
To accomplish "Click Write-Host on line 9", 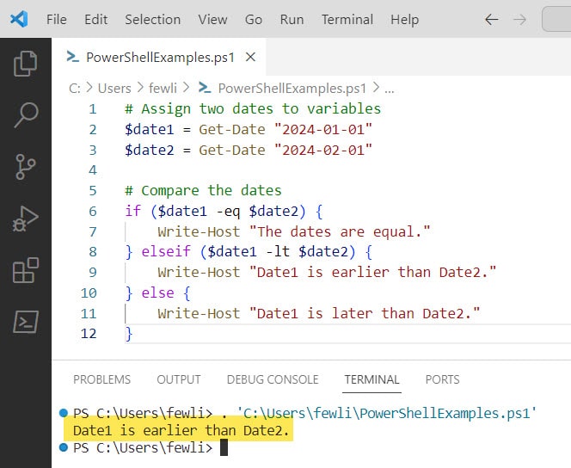I will [199, 272].
